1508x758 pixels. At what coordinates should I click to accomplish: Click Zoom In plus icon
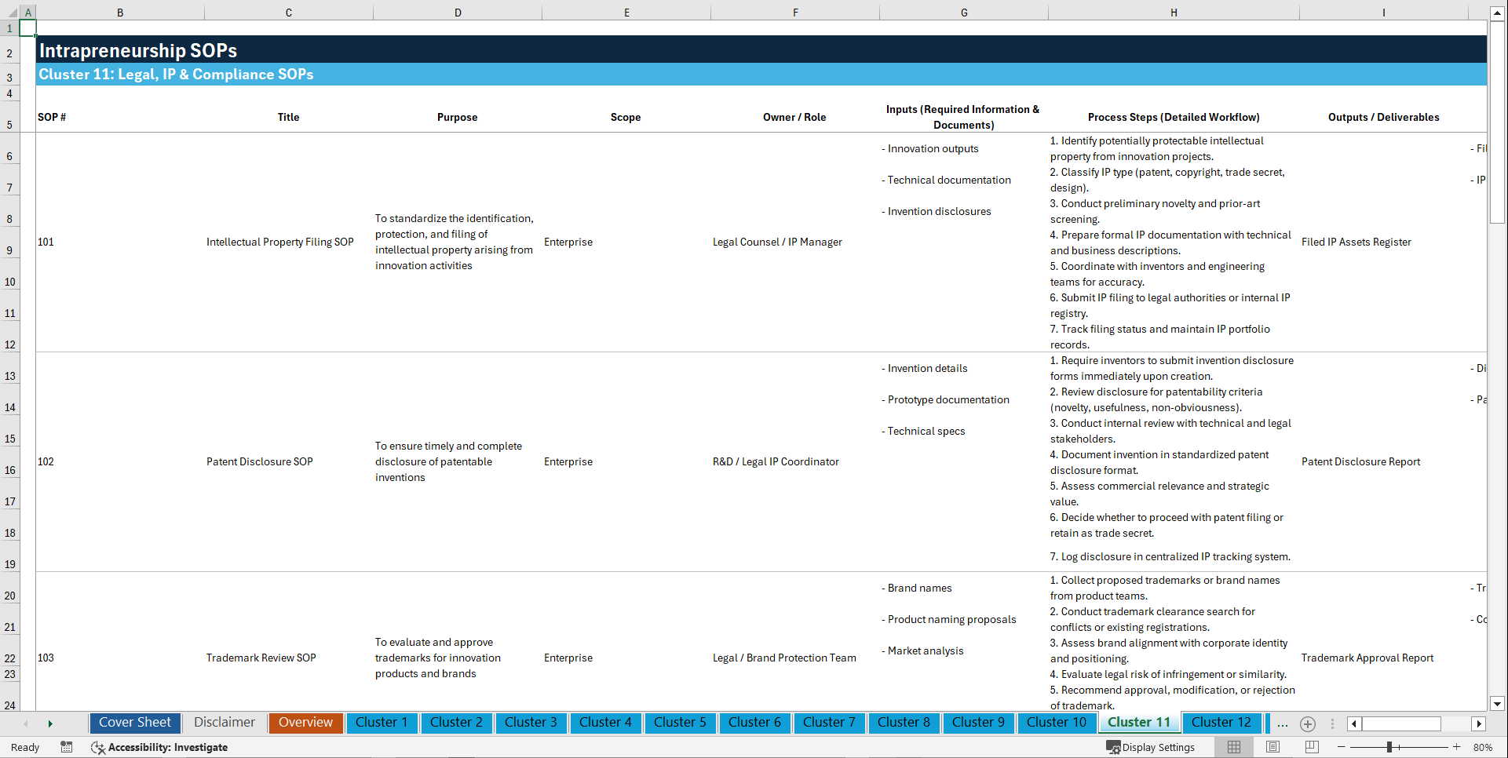[1458, 747]
